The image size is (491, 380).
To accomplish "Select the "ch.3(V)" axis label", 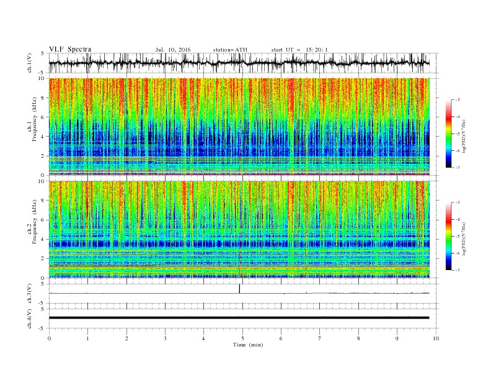I will (29, 294).
